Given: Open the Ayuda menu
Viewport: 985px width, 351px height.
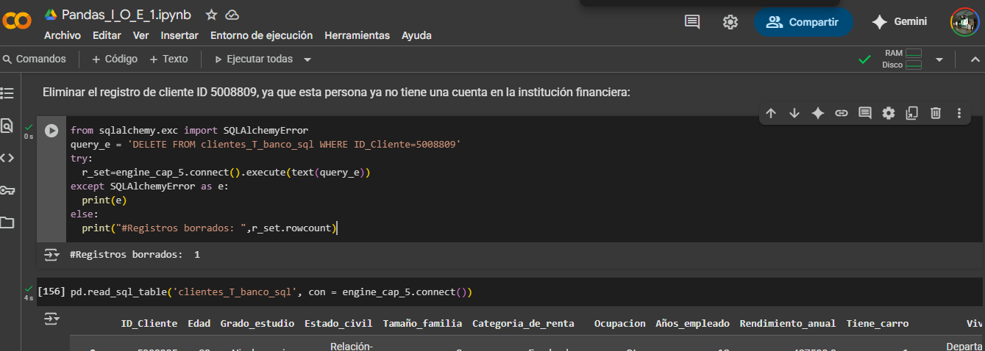Looking at the screenshot, I should [x=416, y=35].
